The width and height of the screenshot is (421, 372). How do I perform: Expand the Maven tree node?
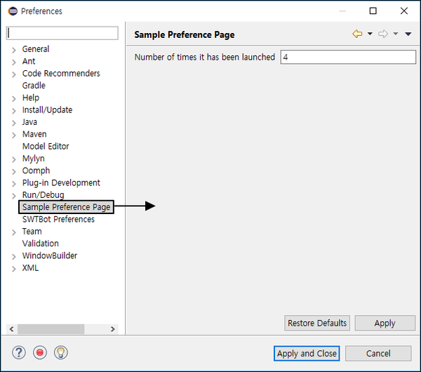[14, 135]
